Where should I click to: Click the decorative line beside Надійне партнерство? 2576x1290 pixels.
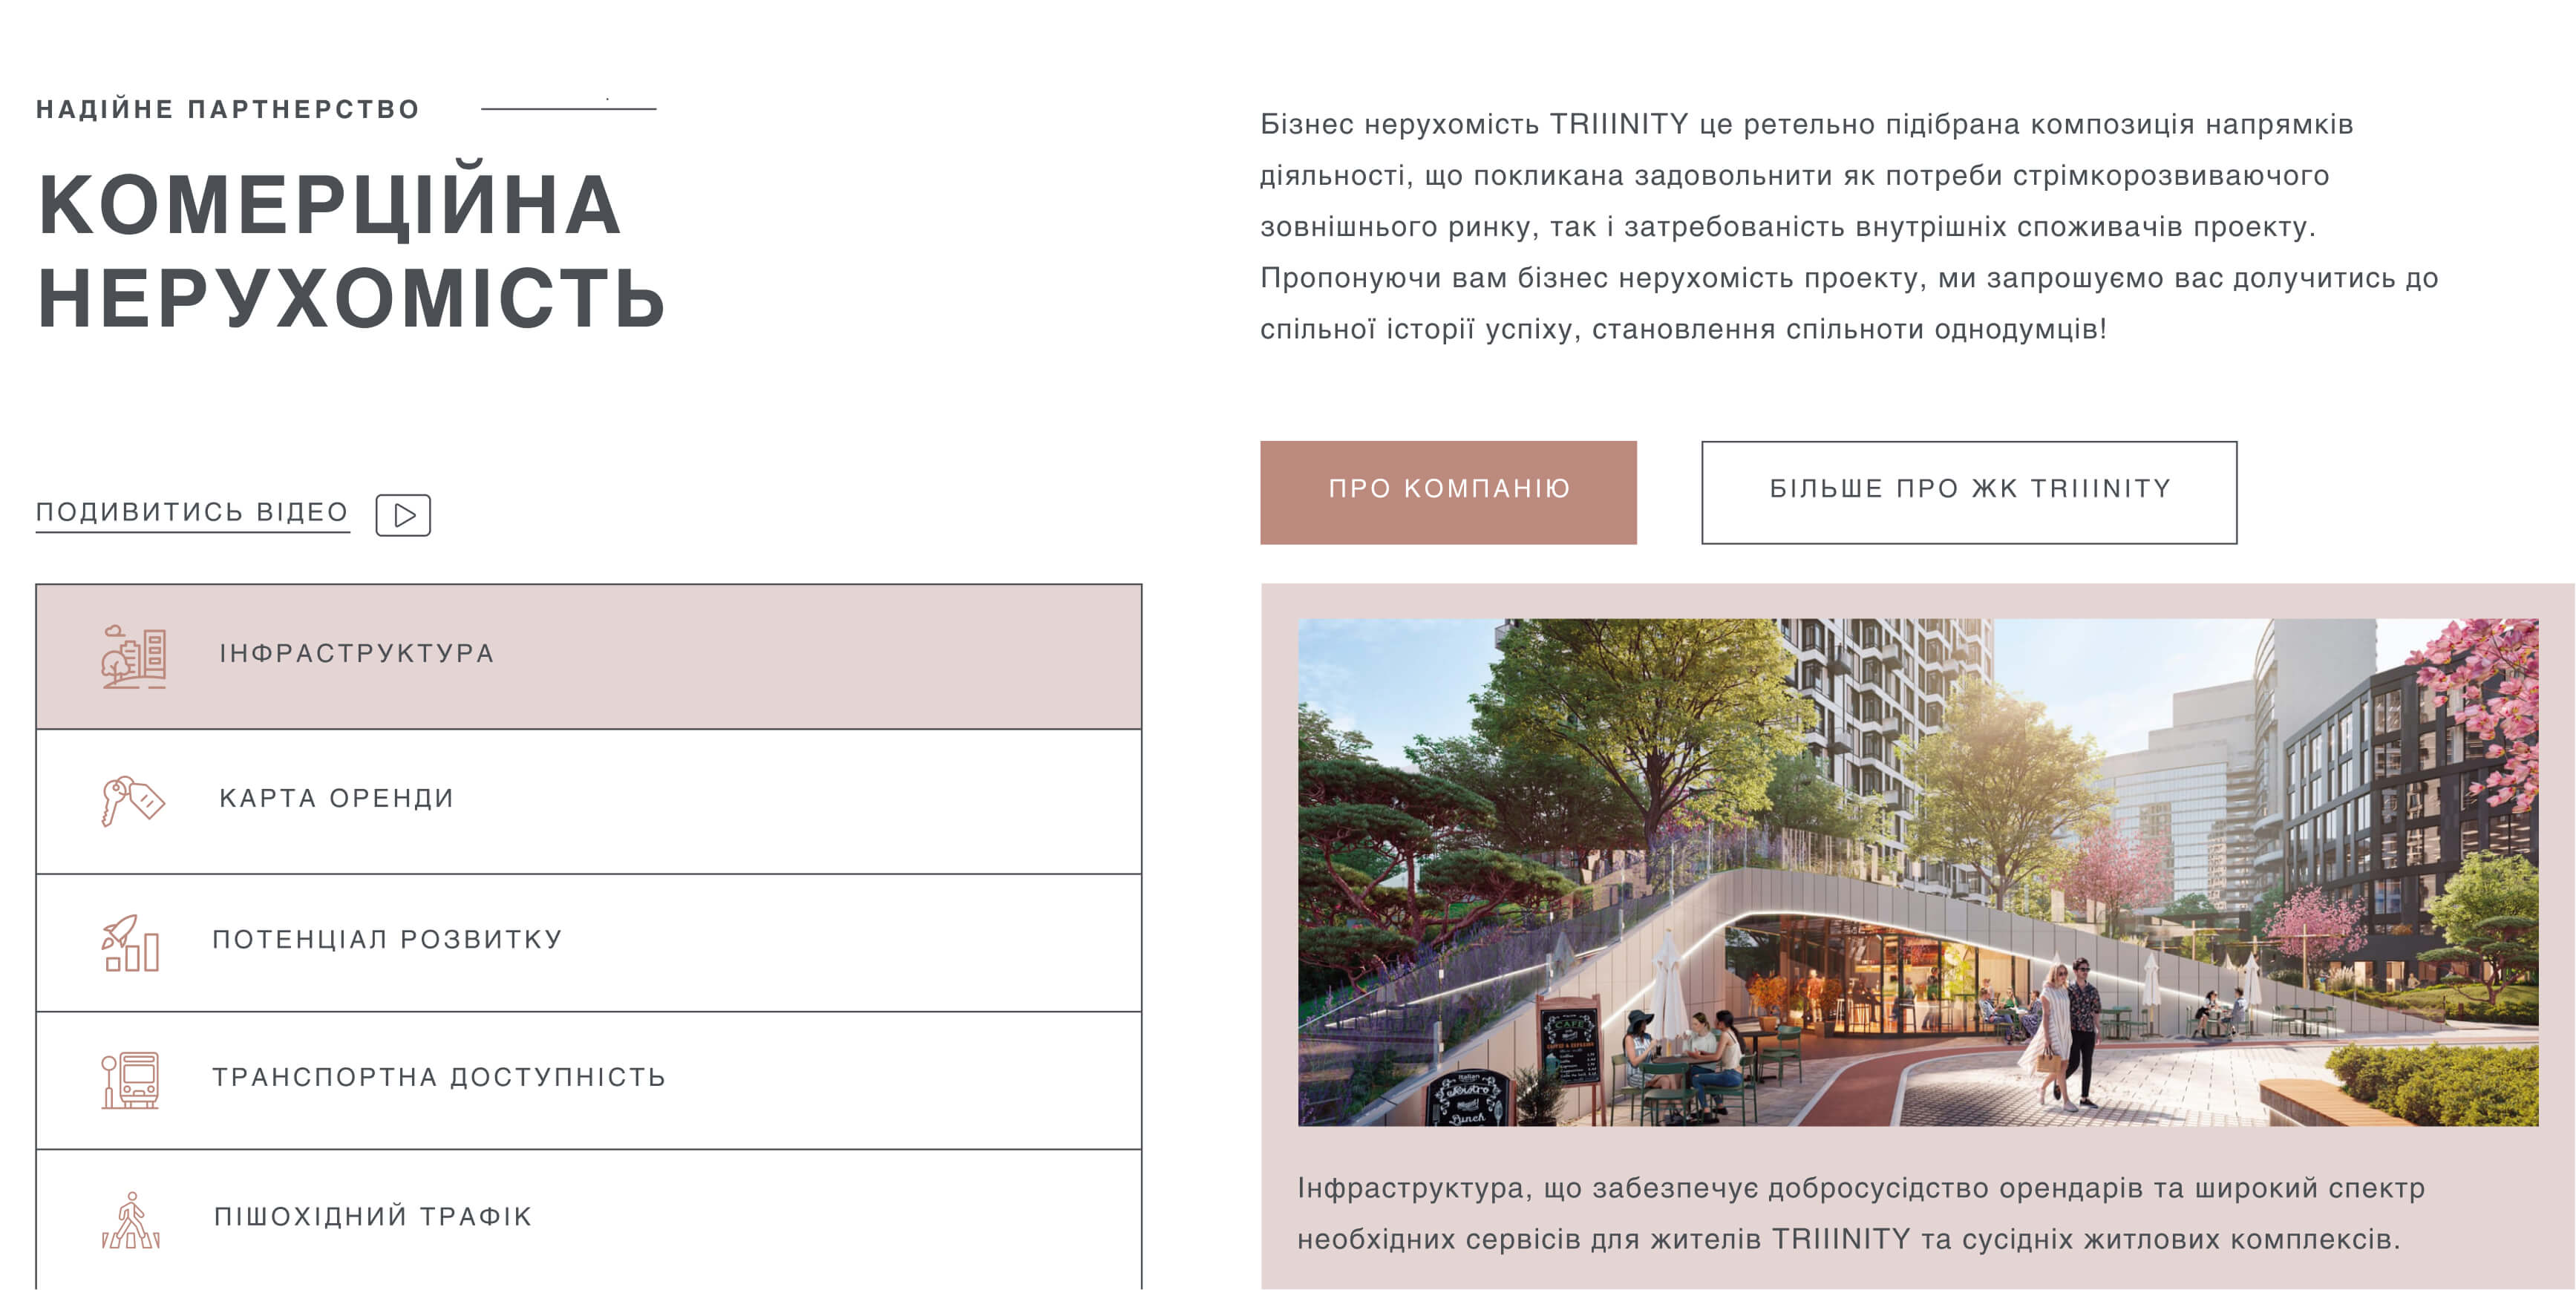click(568, 108)
